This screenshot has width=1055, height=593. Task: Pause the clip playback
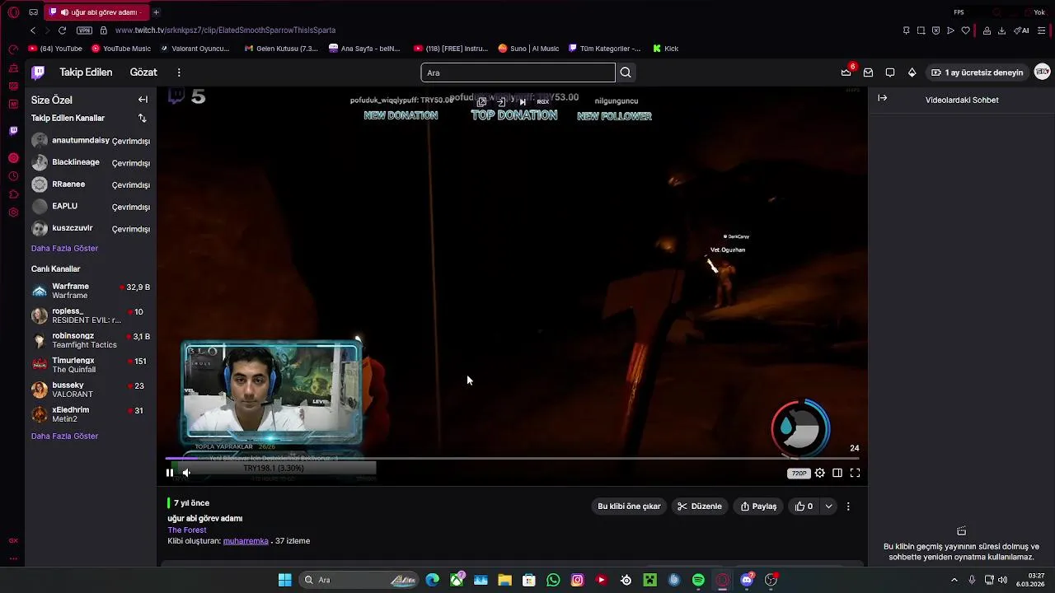(x=170, y=473)
